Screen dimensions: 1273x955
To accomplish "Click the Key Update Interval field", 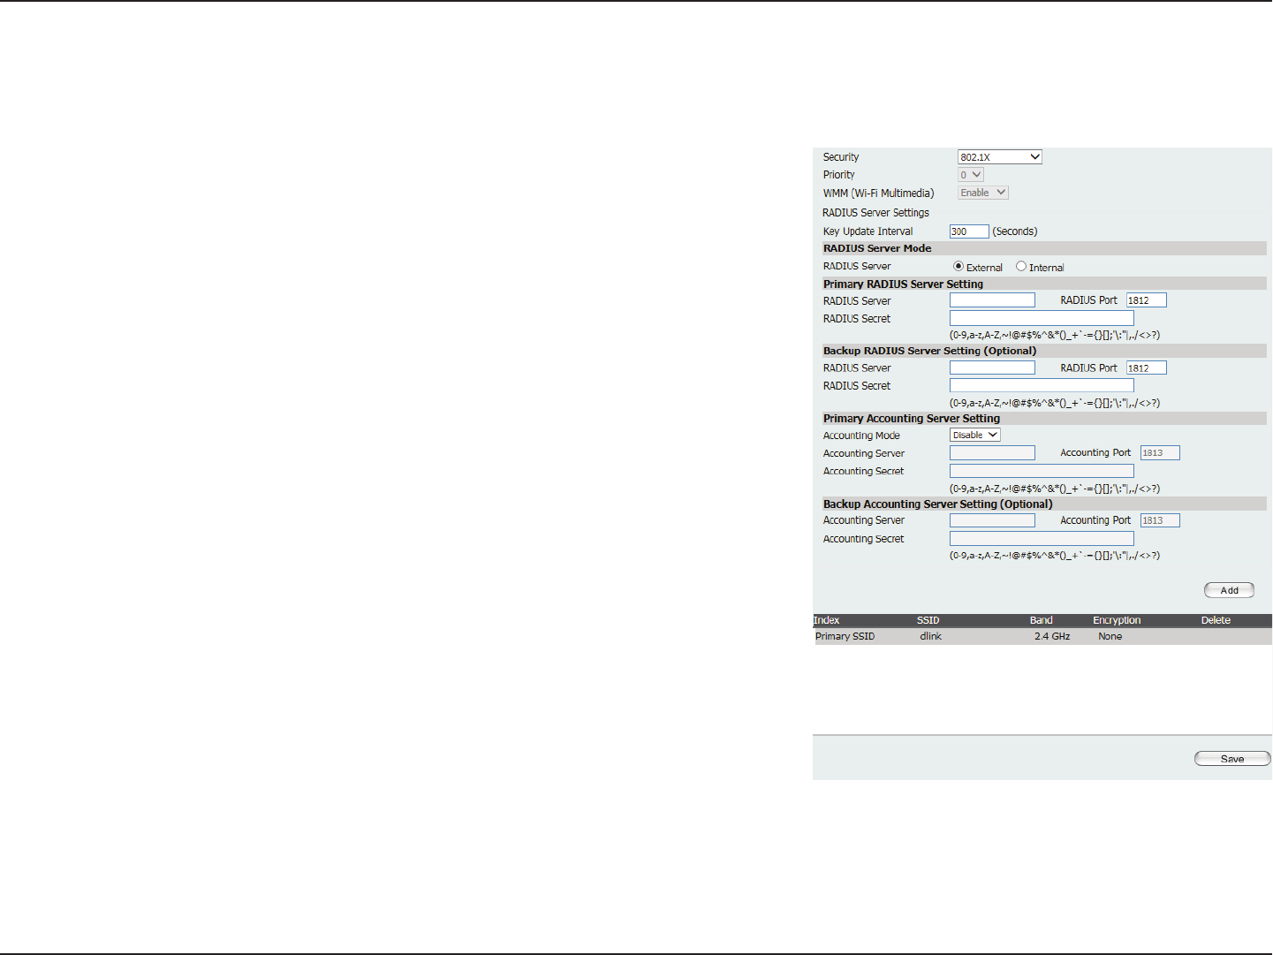I will point(969,231).
